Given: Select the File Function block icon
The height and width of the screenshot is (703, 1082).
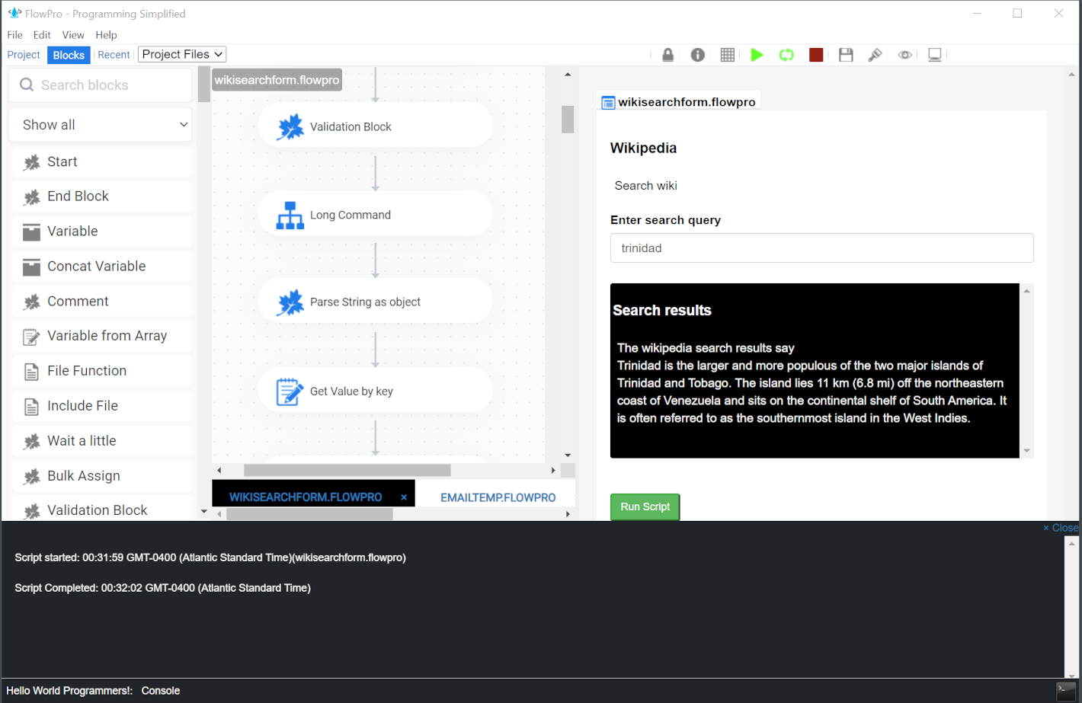Looking at the screenshot, I should pos(31,372).
